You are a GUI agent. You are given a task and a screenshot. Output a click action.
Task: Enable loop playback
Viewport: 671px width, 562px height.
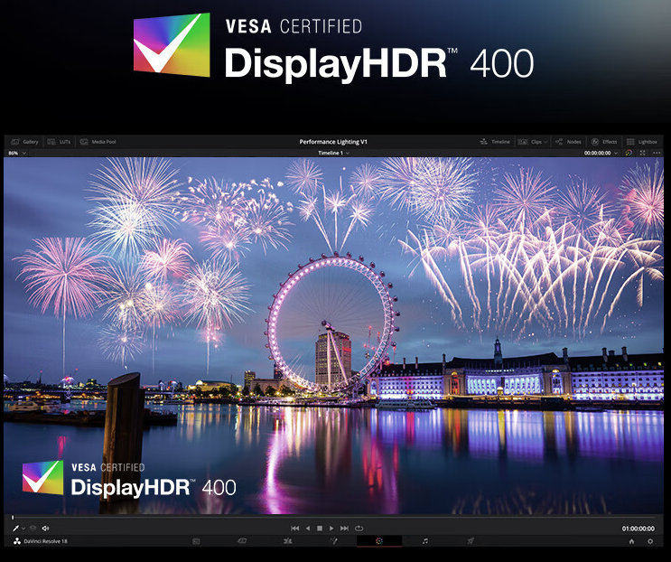point(359,528)
